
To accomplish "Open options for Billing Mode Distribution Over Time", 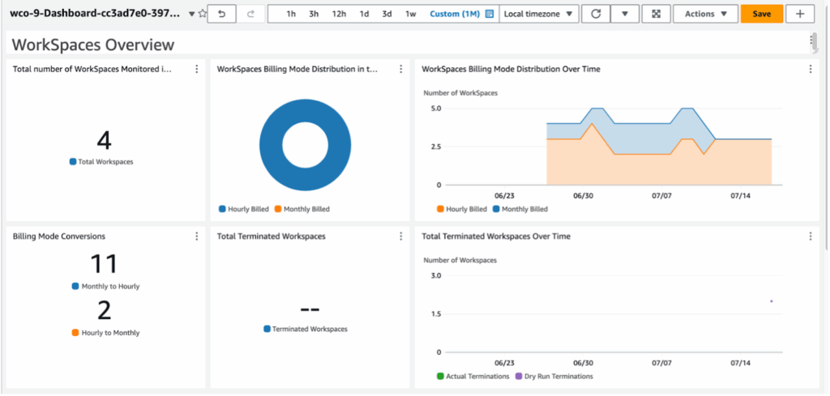I will tap(810, 70).
